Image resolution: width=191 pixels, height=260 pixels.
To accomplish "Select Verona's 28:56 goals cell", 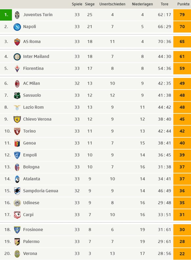I will (164, 253).
